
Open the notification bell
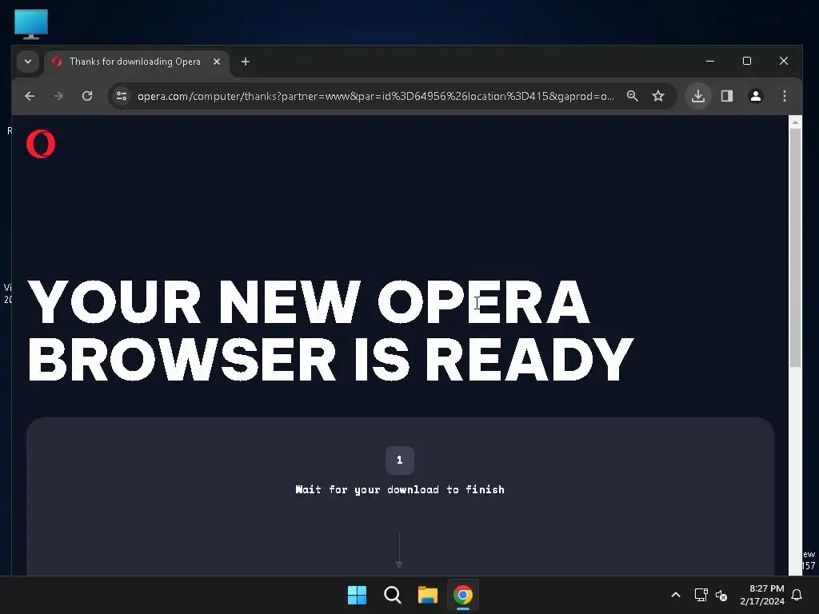[x=797, y=595]
